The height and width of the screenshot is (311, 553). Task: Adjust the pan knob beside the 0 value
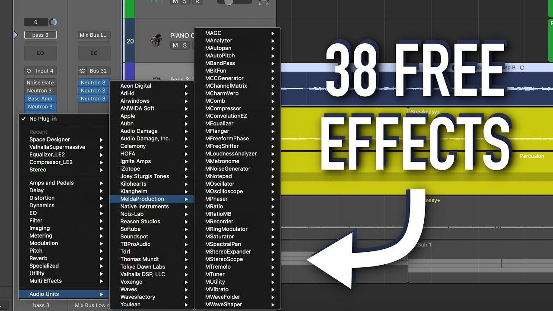coord(53,22)
